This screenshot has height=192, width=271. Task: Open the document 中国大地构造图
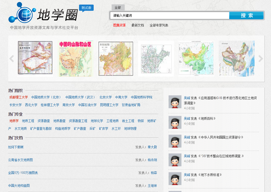tap(19, 186)
